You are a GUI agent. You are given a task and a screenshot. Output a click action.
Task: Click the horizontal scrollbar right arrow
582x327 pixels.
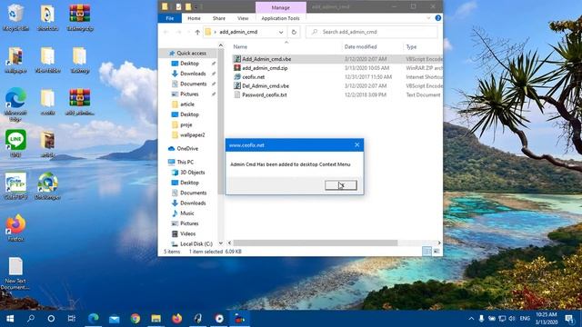coord(439,243)
